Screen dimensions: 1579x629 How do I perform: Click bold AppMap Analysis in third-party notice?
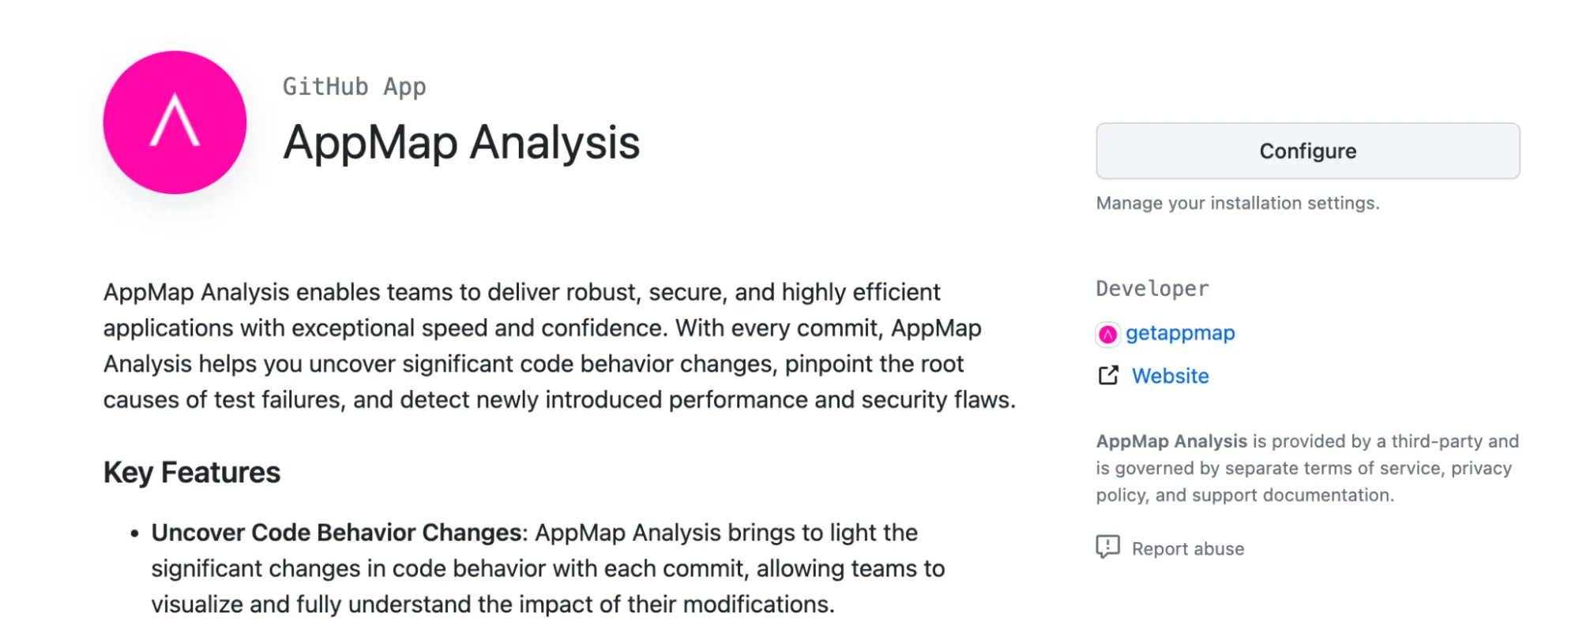coord(1171,441)
